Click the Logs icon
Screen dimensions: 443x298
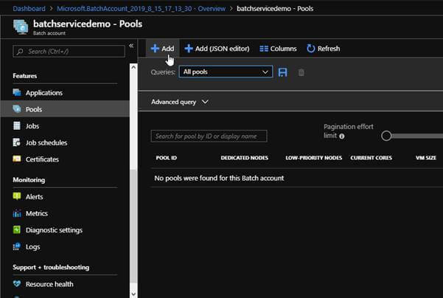tap(17, 246)
